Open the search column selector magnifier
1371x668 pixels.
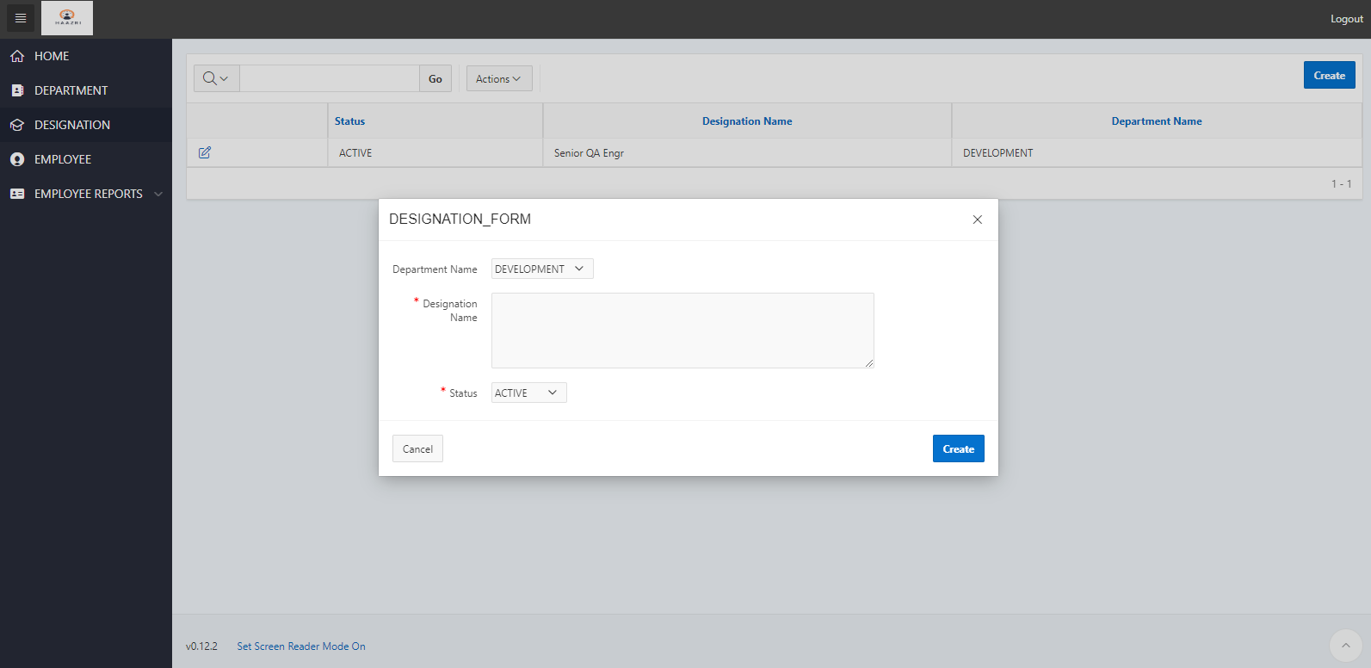216,78
